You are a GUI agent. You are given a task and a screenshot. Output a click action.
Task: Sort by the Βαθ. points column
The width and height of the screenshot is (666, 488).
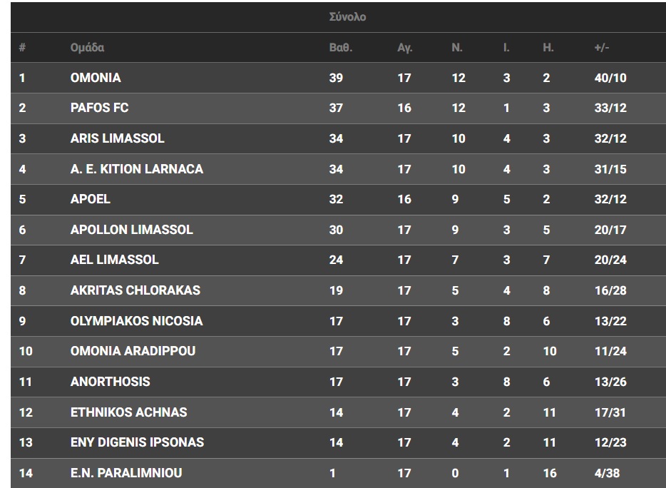[340, 48]
